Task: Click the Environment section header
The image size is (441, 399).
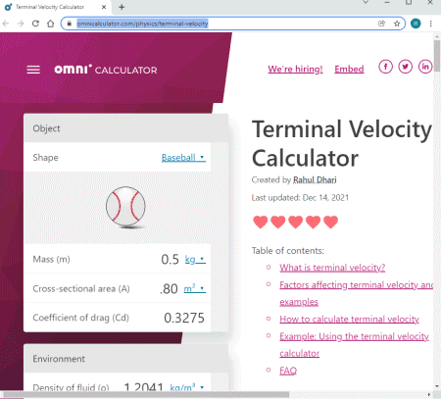Action: 125,359
